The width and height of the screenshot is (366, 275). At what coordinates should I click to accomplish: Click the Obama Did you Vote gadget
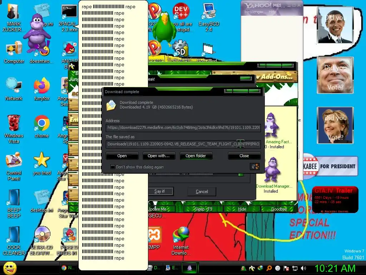coord(335,25)
